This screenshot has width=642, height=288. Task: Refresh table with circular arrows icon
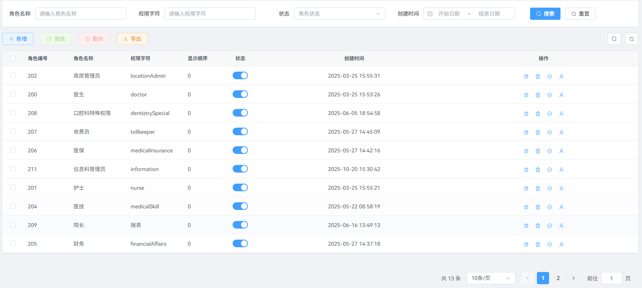click(x=632, y=39)
